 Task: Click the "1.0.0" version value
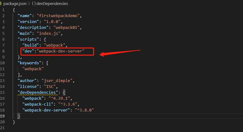[x=52, y=21]
